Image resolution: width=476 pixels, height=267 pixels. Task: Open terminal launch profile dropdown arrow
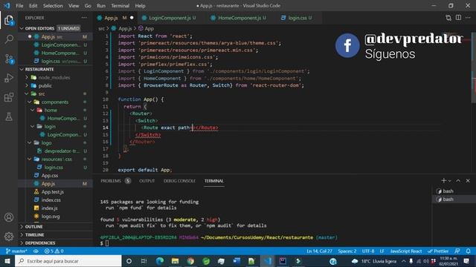click(x=450, y=181)
